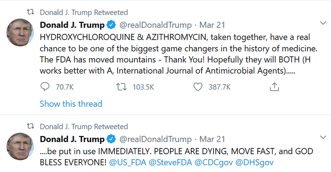Screen dimensions: 331x172
Task: Share the first tweet via share icon
Action: point(274,87)
